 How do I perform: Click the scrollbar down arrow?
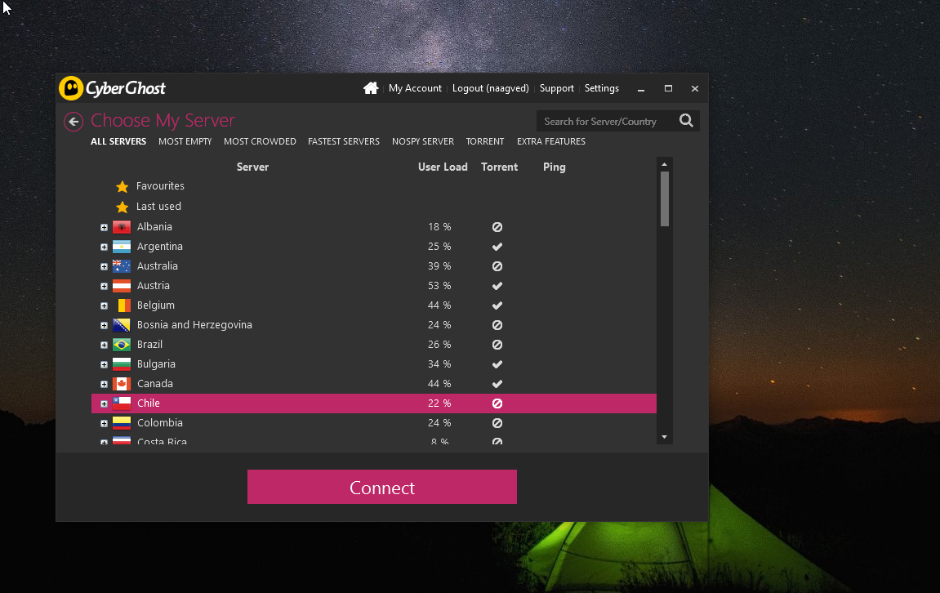tap(664, 437)
